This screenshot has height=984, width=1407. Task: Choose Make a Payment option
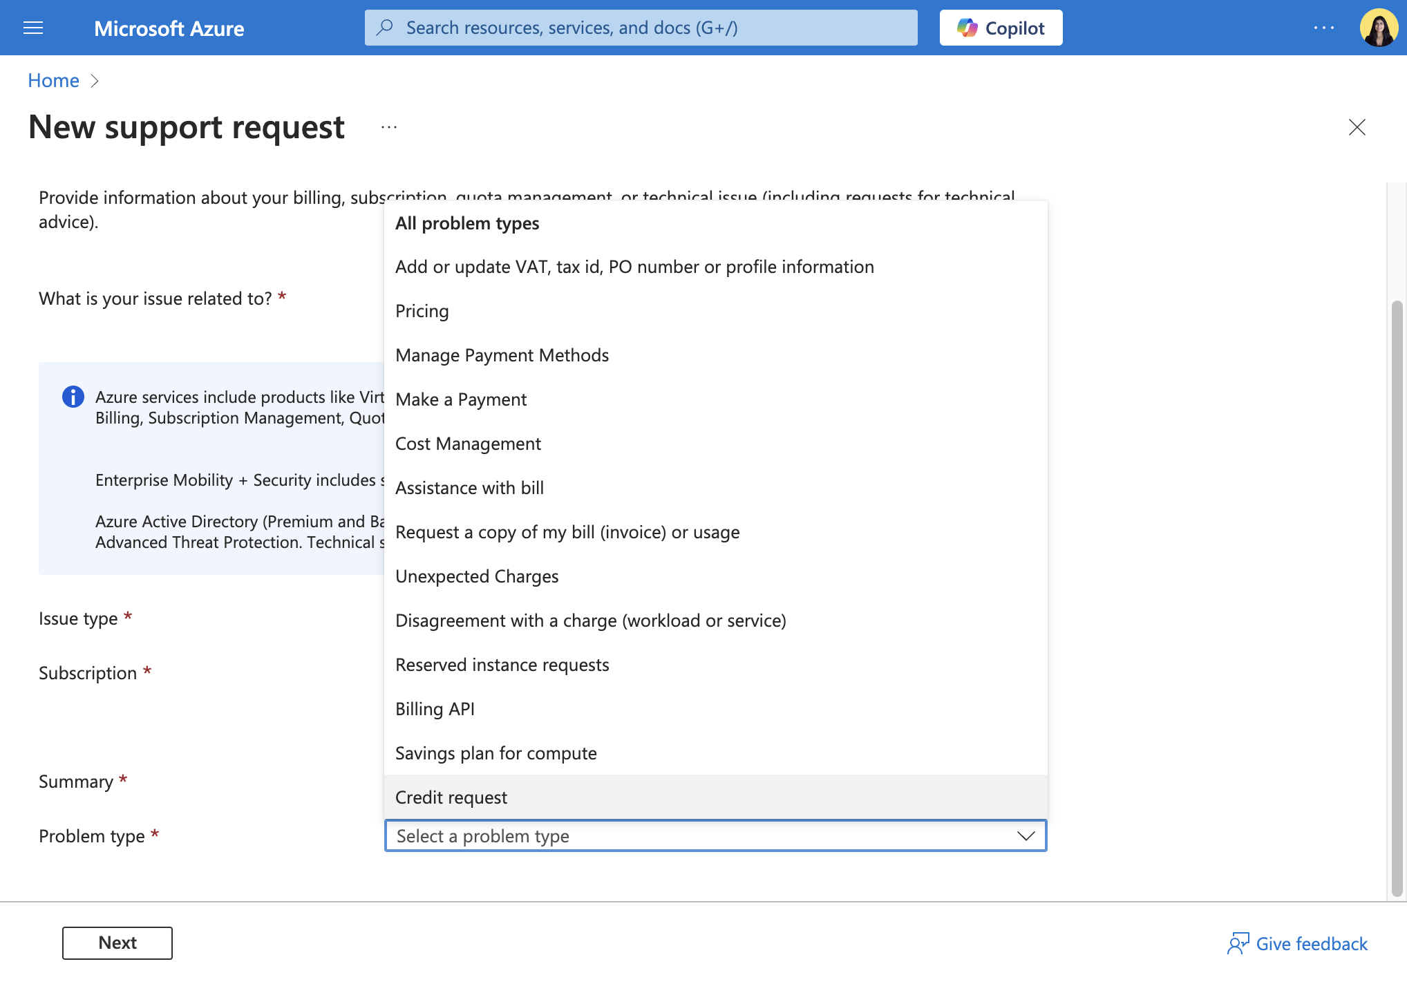pyautogui.click(x=715, y=399)
